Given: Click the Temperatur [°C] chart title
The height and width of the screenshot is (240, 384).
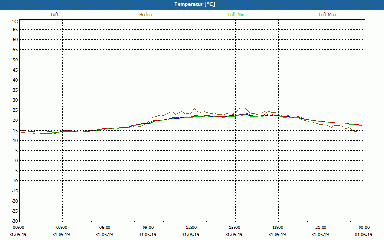Looking at the screenshot, I should [195, 4].
